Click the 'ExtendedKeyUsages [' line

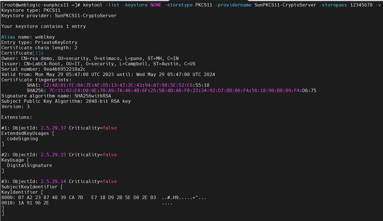pyautogui.click(x=28, y=133)
